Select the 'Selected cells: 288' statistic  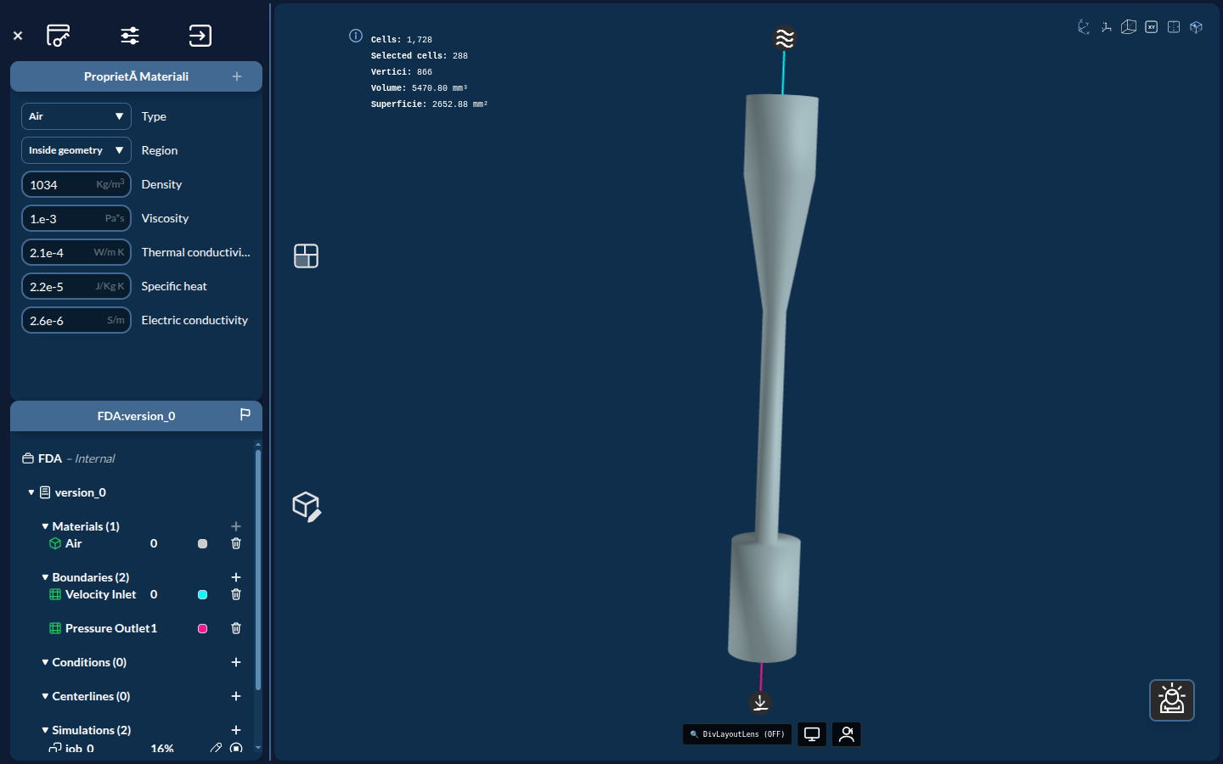(420, 56)
